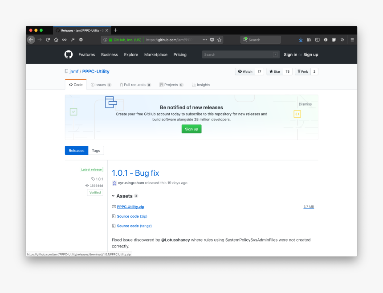This screenshot has width=383, height=293.
Task: Click the private mask icon in toolbar
Action: pyautogui.click(x=65, y=40)
